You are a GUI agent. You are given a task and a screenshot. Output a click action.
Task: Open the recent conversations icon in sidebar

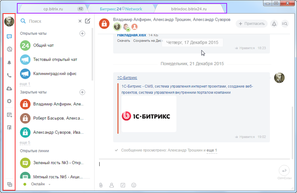point(9,50)
